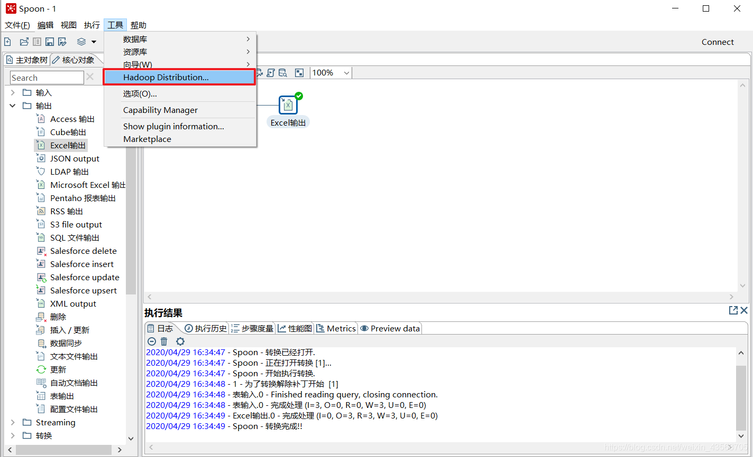Select 文本文件输出 in the tree
This screenshot has height=457, width=753.
(x=74, y=356)
